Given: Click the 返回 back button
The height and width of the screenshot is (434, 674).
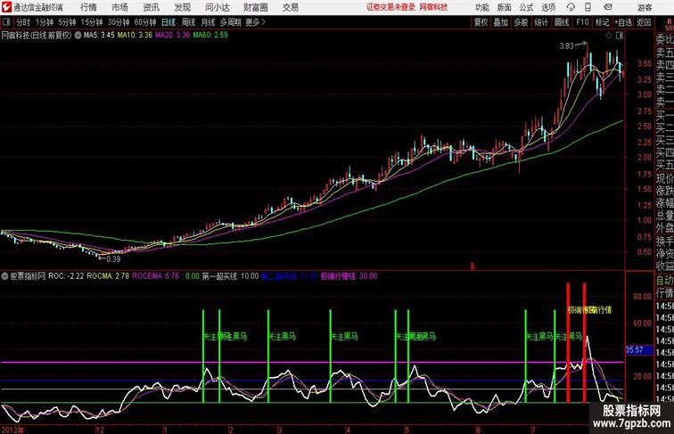Looking at the screenshot, I should tap(644, 22).
